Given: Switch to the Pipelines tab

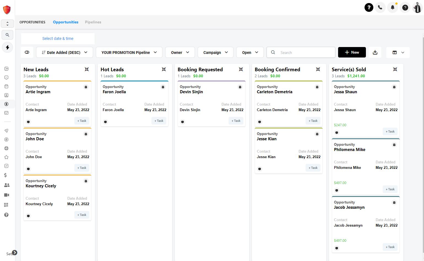Looking at the screenshot, I should [93, 22].
